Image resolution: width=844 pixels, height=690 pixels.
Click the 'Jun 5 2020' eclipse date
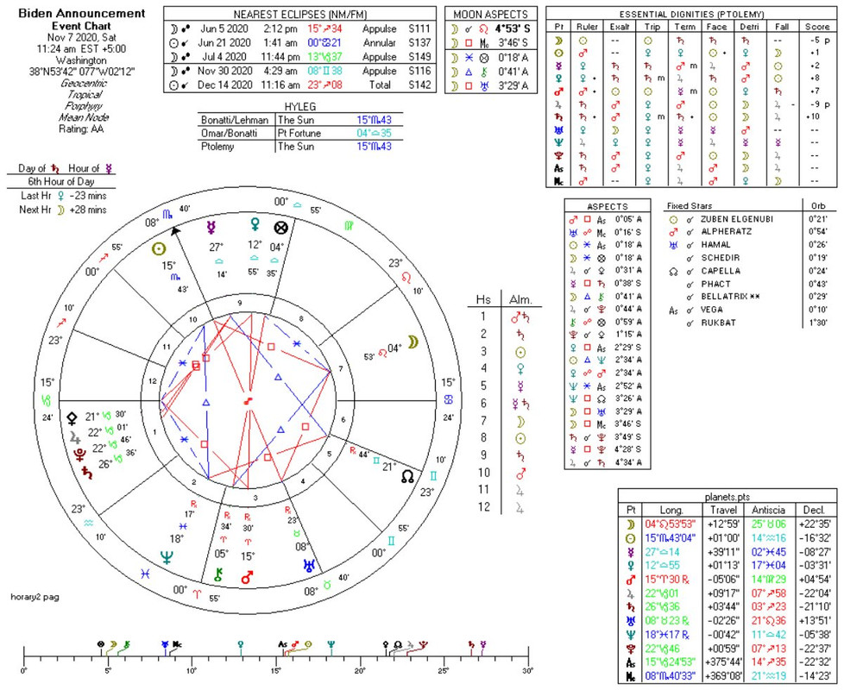click(225, 29)
